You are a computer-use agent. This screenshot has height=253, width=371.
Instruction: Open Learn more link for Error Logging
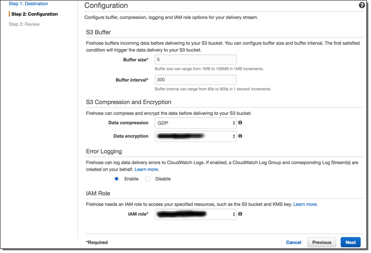[146, 169]
